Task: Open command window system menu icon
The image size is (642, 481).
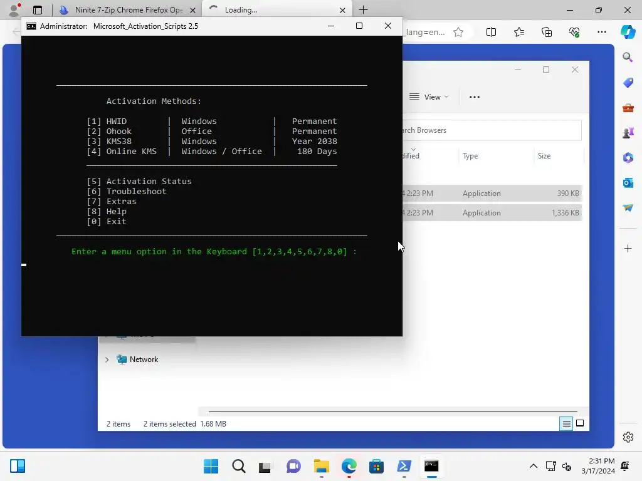Action: [31, 26]
